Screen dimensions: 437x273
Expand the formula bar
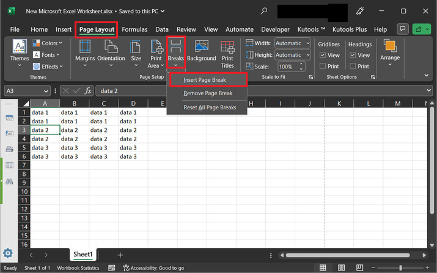pos(428,90)
